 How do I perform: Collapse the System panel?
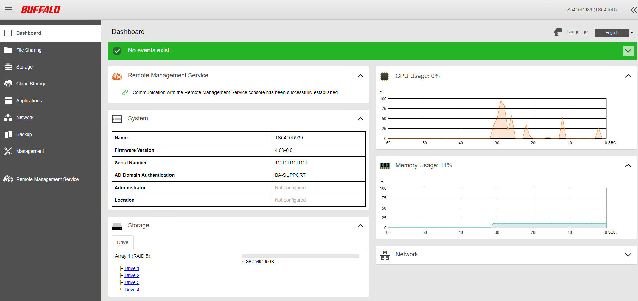[x=361, y=119]
